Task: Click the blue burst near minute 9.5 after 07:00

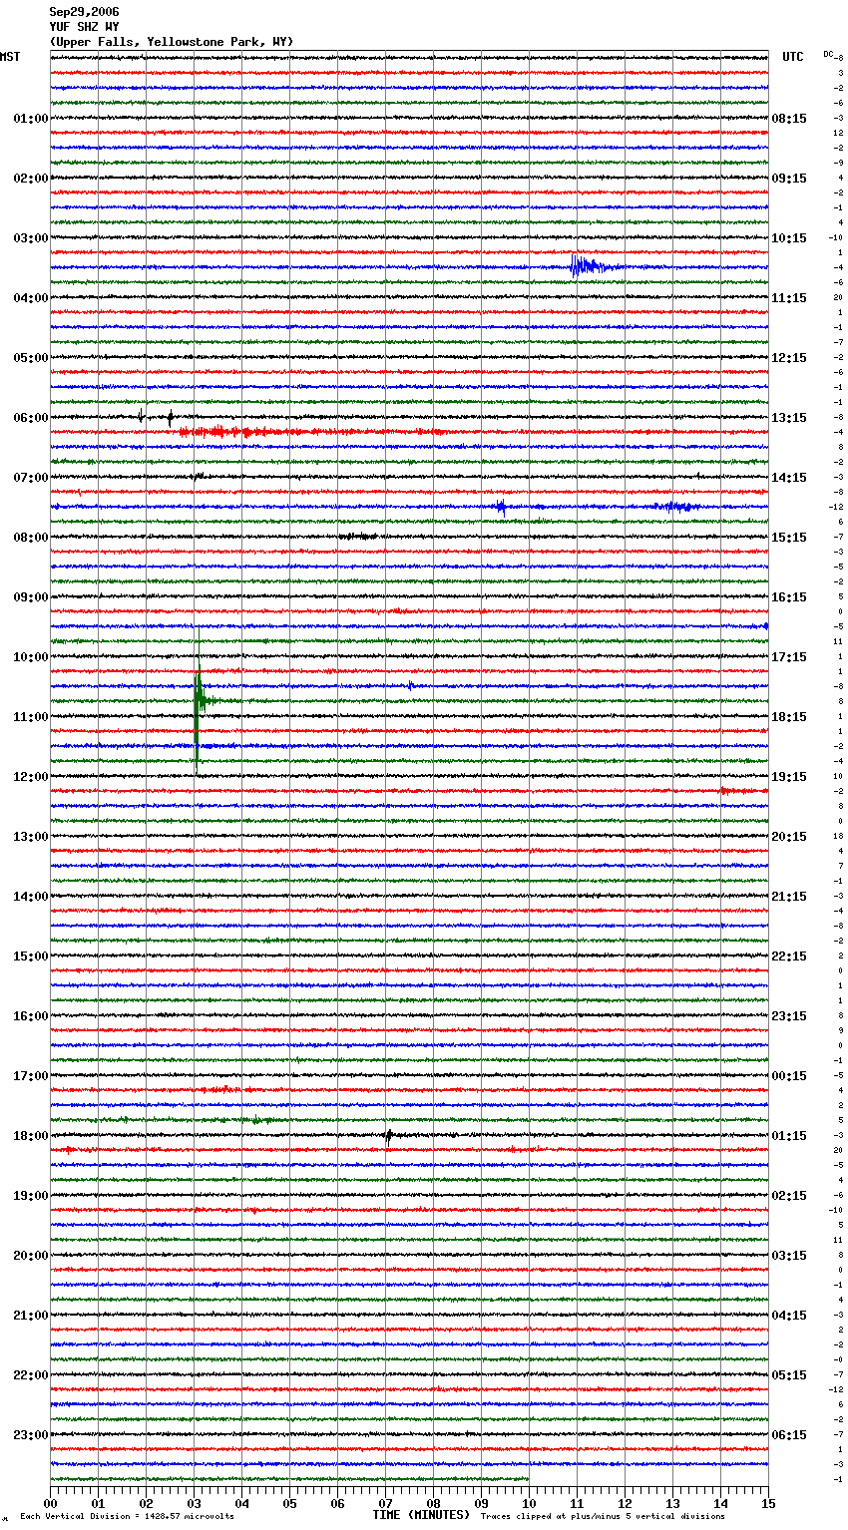Action: (x=501, y=507)
